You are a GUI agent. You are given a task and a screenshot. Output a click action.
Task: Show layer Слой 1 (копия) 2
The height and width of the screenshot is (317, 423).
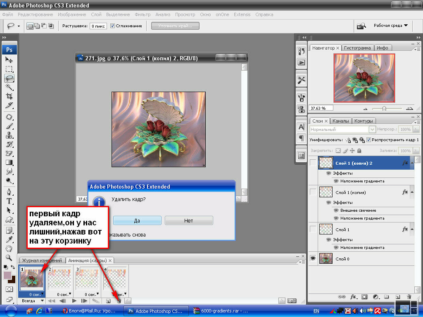pos(313,163)
